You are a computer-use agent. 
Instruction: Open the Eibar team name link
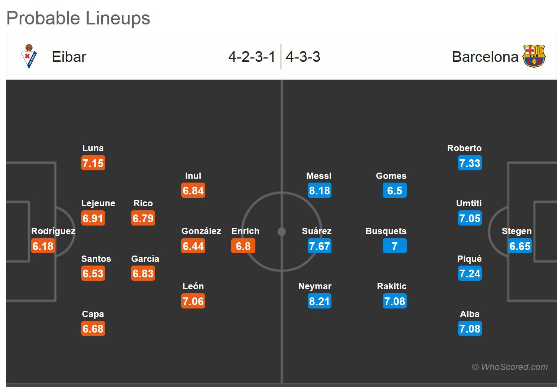coord(69,57)
